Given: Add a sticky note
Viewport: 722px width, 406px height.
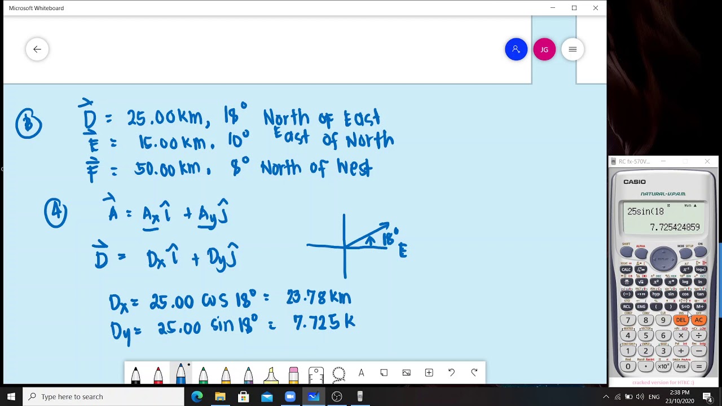Looking at the screenshot, I should [384, 373].
